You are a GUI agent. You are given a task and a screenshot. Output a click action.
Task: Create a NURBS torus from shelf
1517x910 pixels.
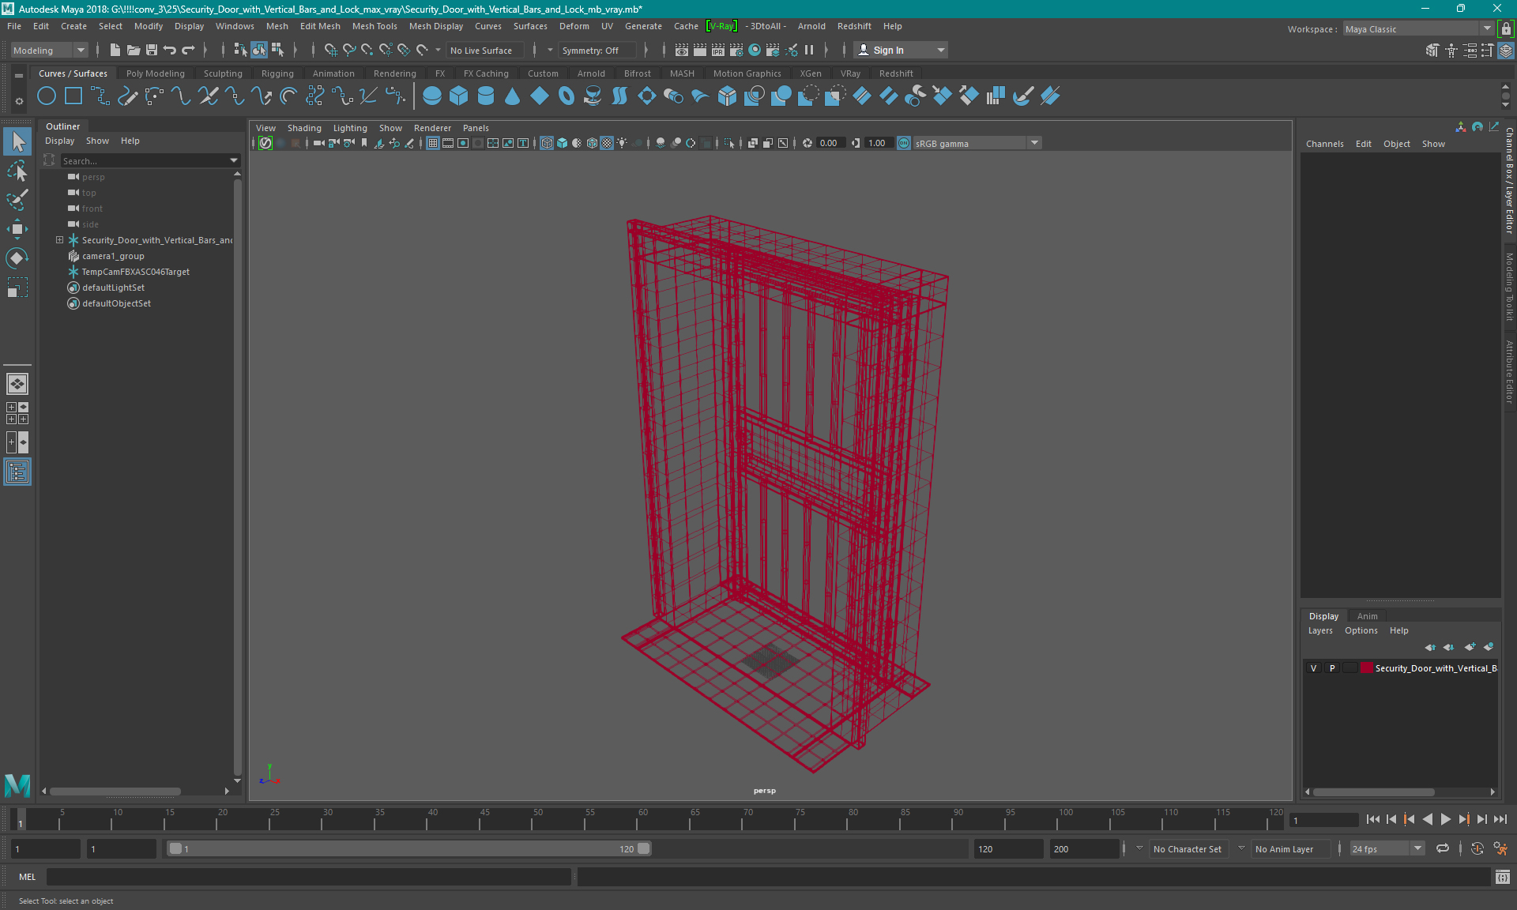tap(567, 96)
